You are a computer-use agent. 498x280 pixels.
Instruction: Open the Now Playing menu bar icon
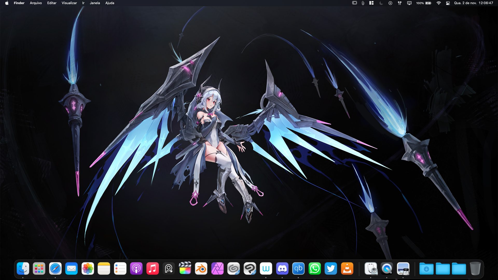[390, 3]
